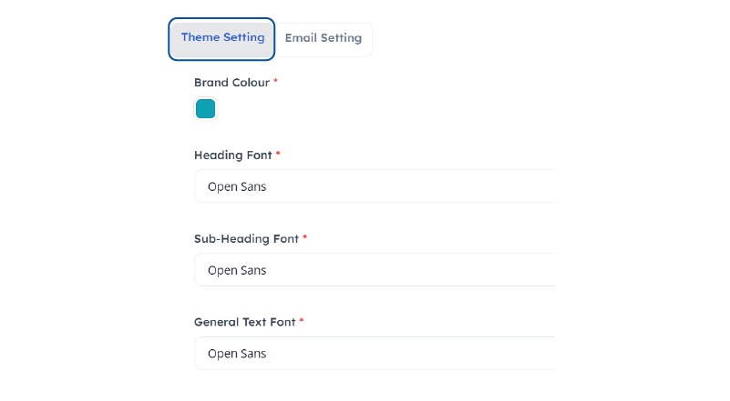The height and width of the screenshot is (401, 730).
Task: Expand the Sub-Heading Font dropdown
Action: tap(374, 270)
